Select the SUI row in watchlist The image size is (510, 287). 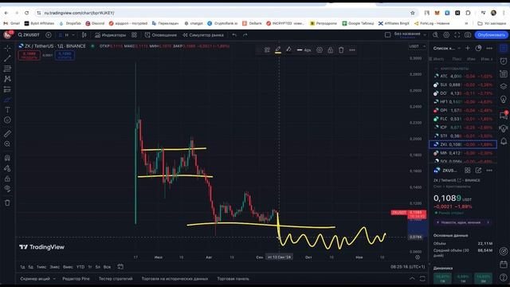[x=463, y=85]
